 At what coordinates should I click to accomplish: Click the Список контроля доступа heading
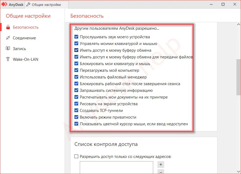106,144
